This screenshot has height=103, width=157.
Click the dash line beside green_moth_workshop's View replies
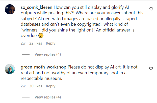26,97
